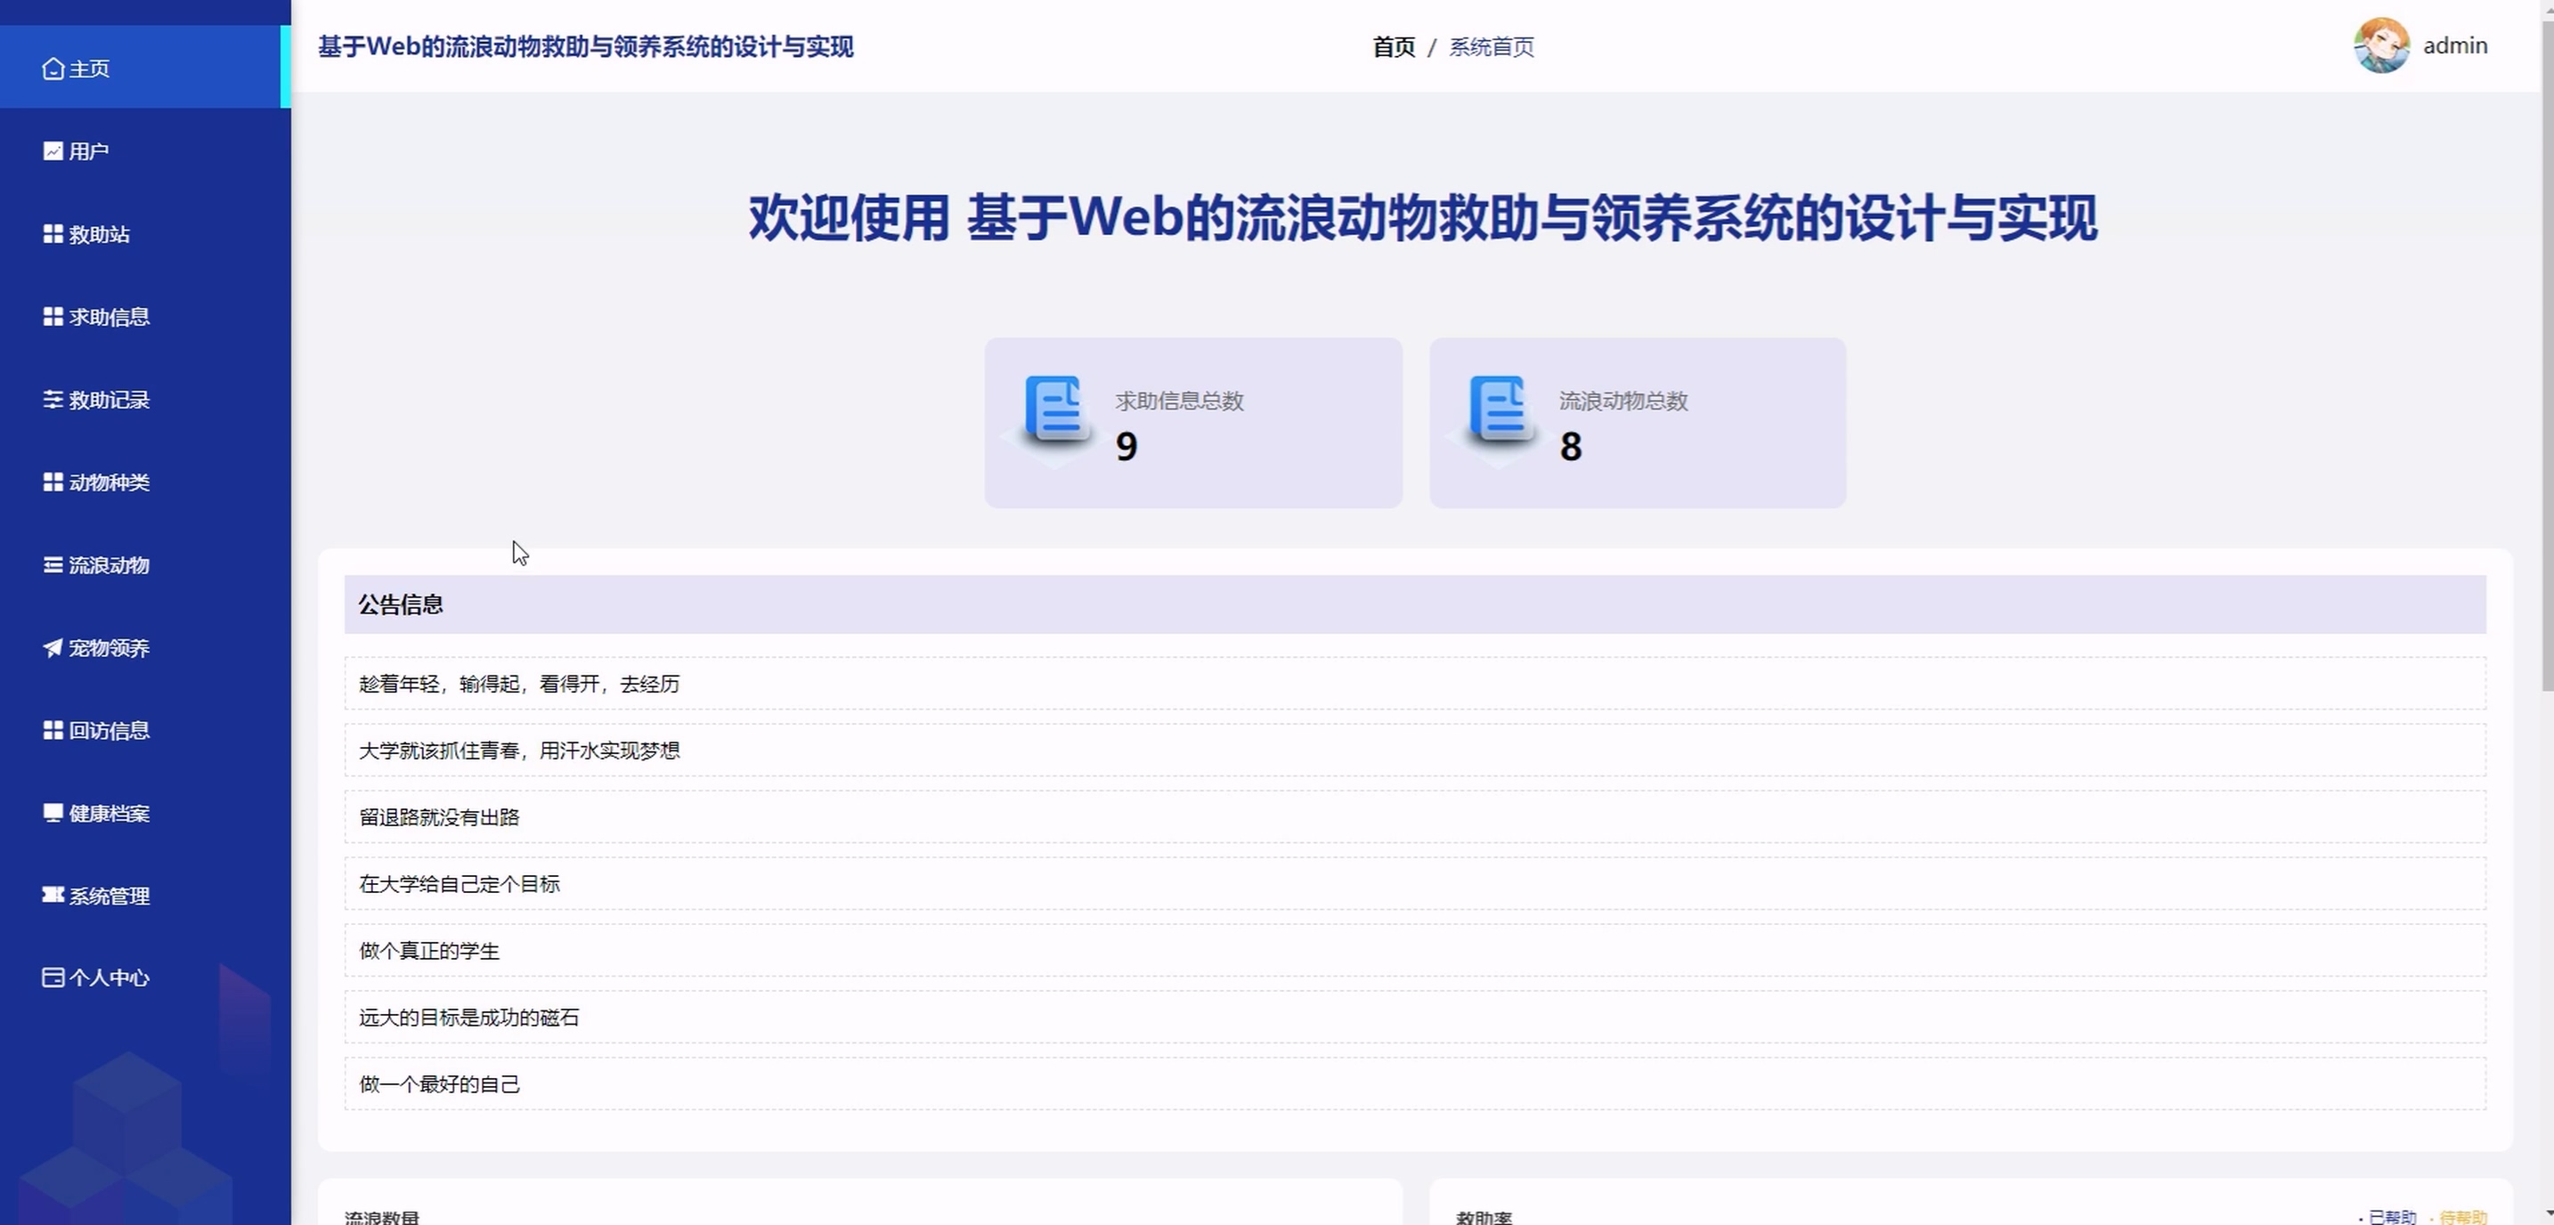Open announcement 留退路就没有出路
2554x1225 pixels.
click(439, 816)
